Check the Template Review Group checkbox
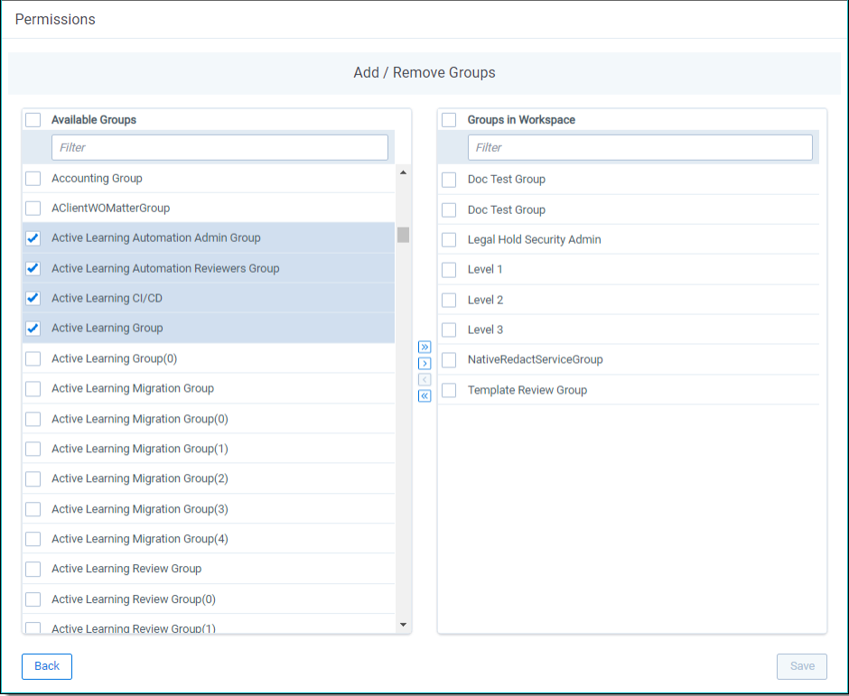 coord(449,390)
